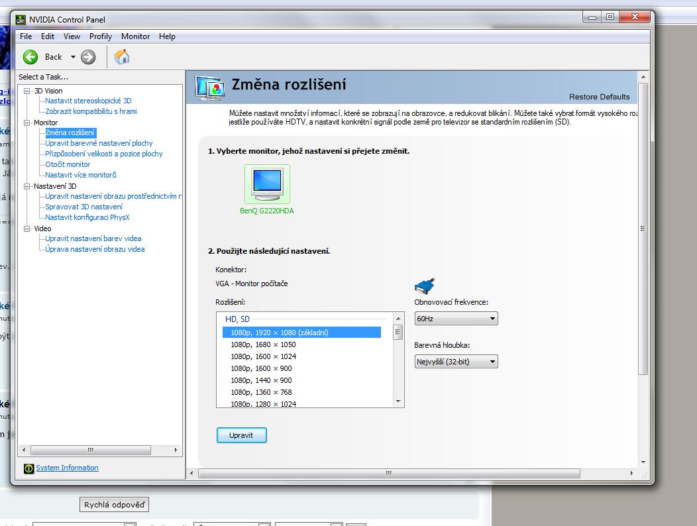Click Restore Defaults
697x526 pixels.
(x=599, y=97)
